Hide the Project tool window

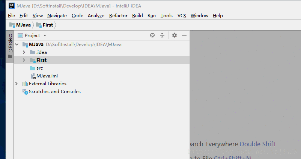pyautogui.click(x=184, y=35)
